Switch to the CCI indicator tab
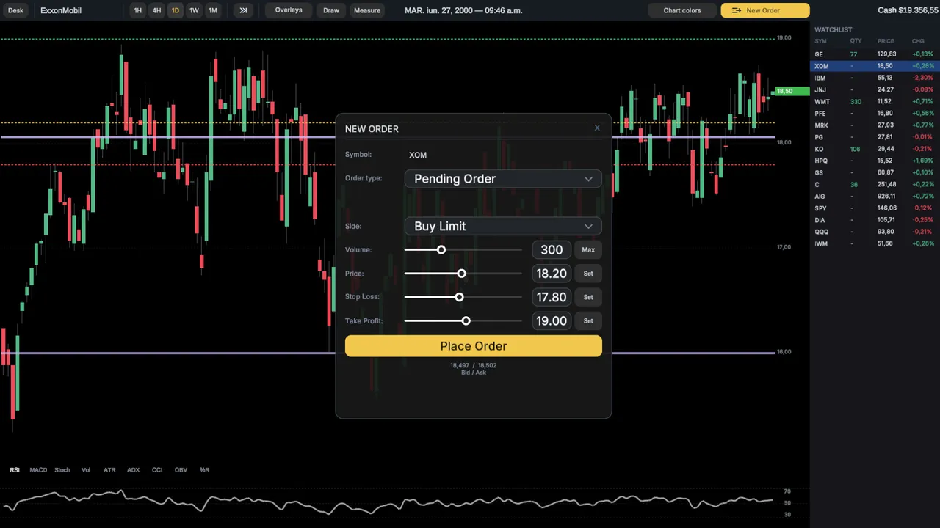 [x=157, y=469]
